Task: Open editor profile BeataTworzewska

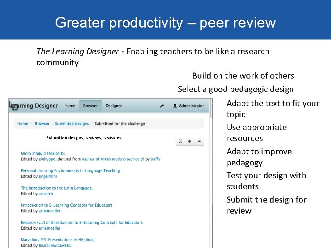Action: click(x=55, y=245)
